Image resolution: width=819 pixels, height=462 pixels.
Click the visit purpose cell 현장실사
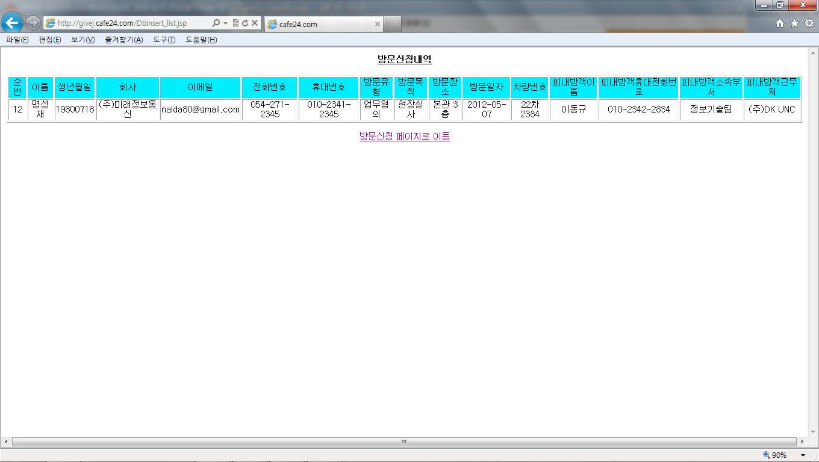411,109
